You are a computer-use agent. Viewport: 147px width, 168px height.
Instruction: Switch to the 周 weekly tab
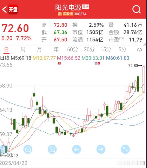point(23,50)
